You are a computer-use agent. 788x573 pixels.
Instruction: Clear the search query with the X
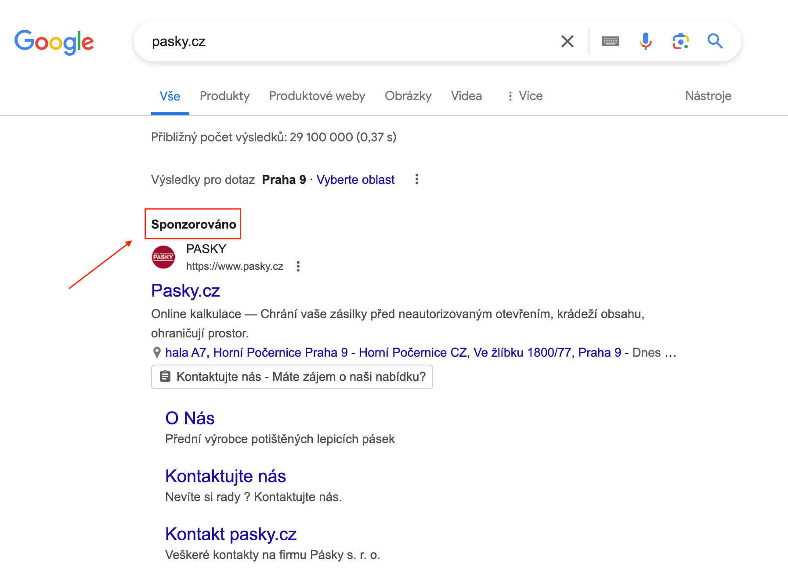568,41
